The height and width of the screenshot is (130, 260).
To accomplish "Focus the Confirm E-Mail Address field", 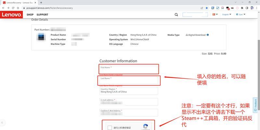I will coord(129,112).
